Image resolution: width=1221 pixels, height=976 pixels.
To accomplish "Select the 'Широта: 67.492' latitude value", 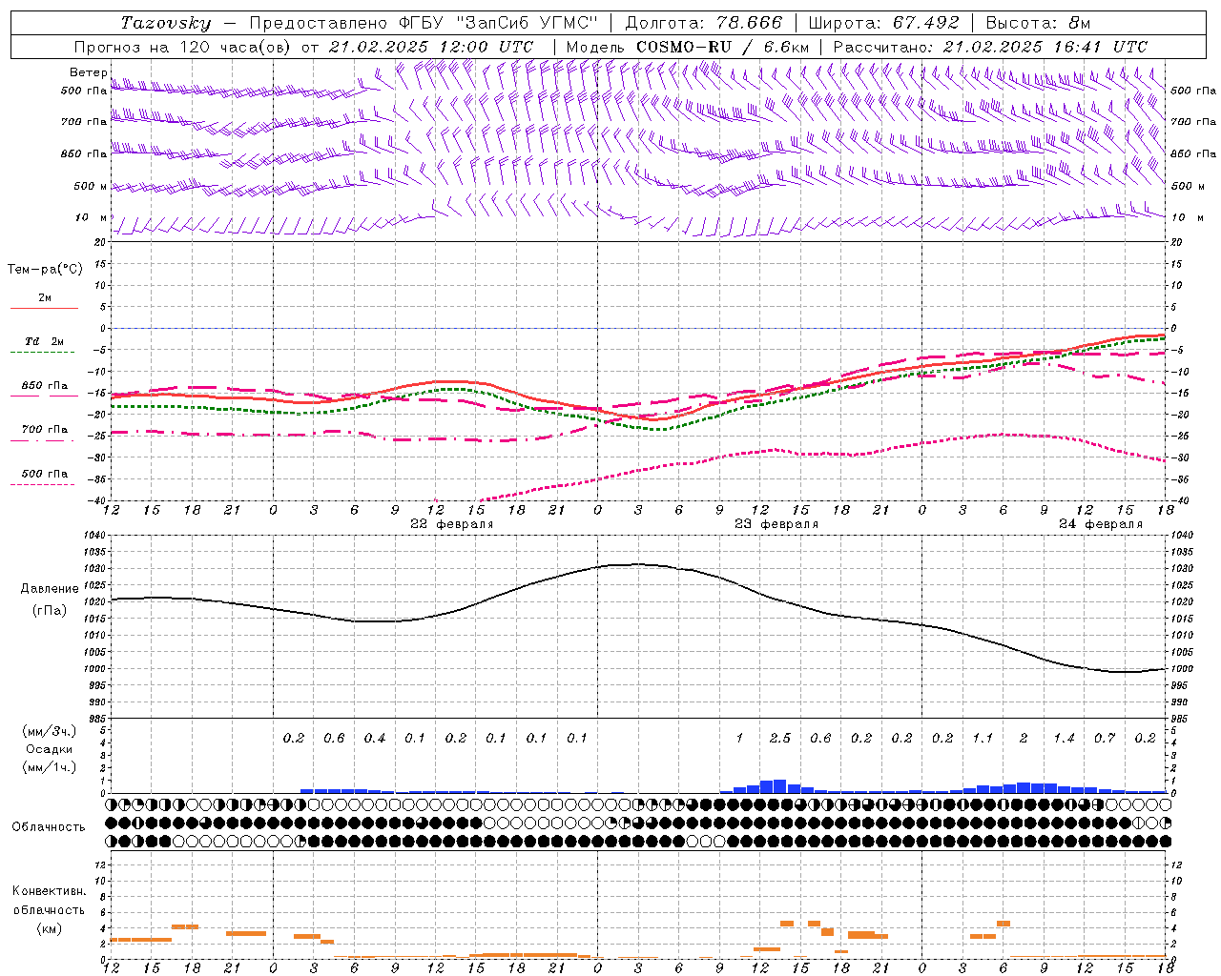I will coord(883,23).
